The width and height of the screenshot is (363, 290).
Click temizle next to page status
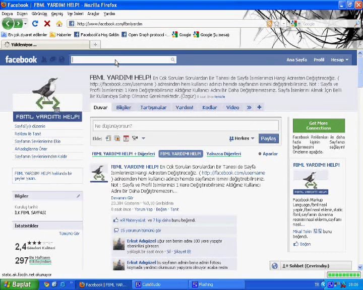pyautogui.click(x=220, y=97)
